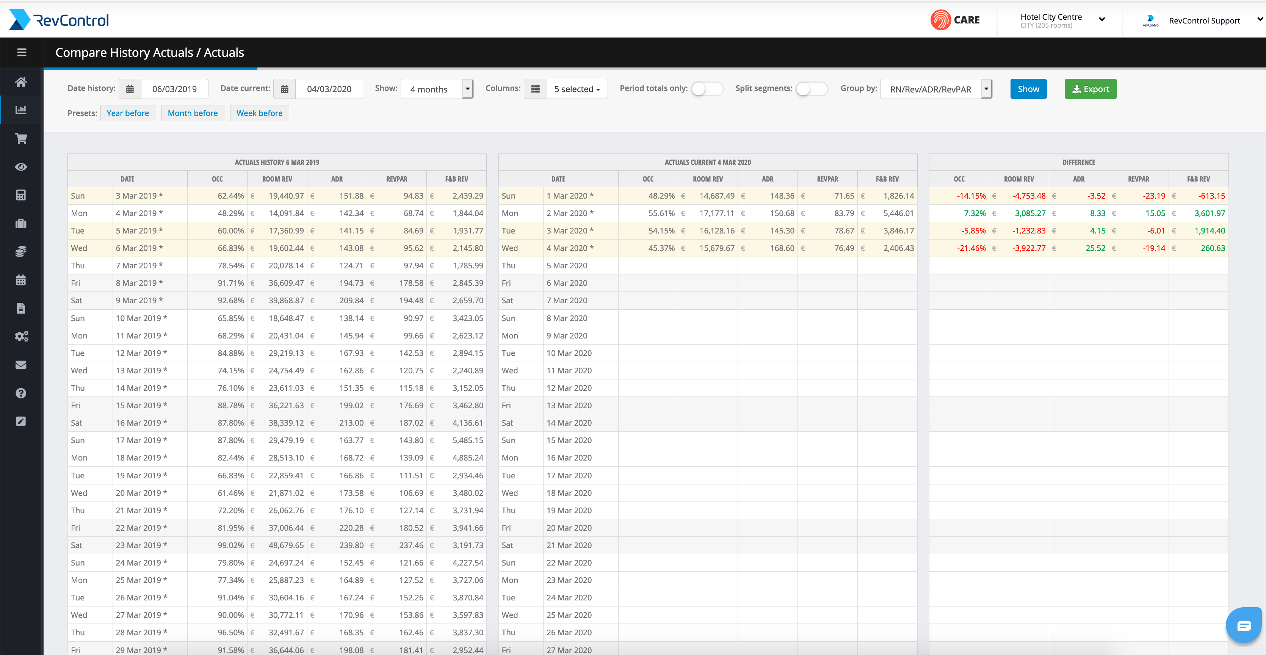Open the home icon in sidebar
This screenshot has width=1266, height=655.
click(21, 82)
